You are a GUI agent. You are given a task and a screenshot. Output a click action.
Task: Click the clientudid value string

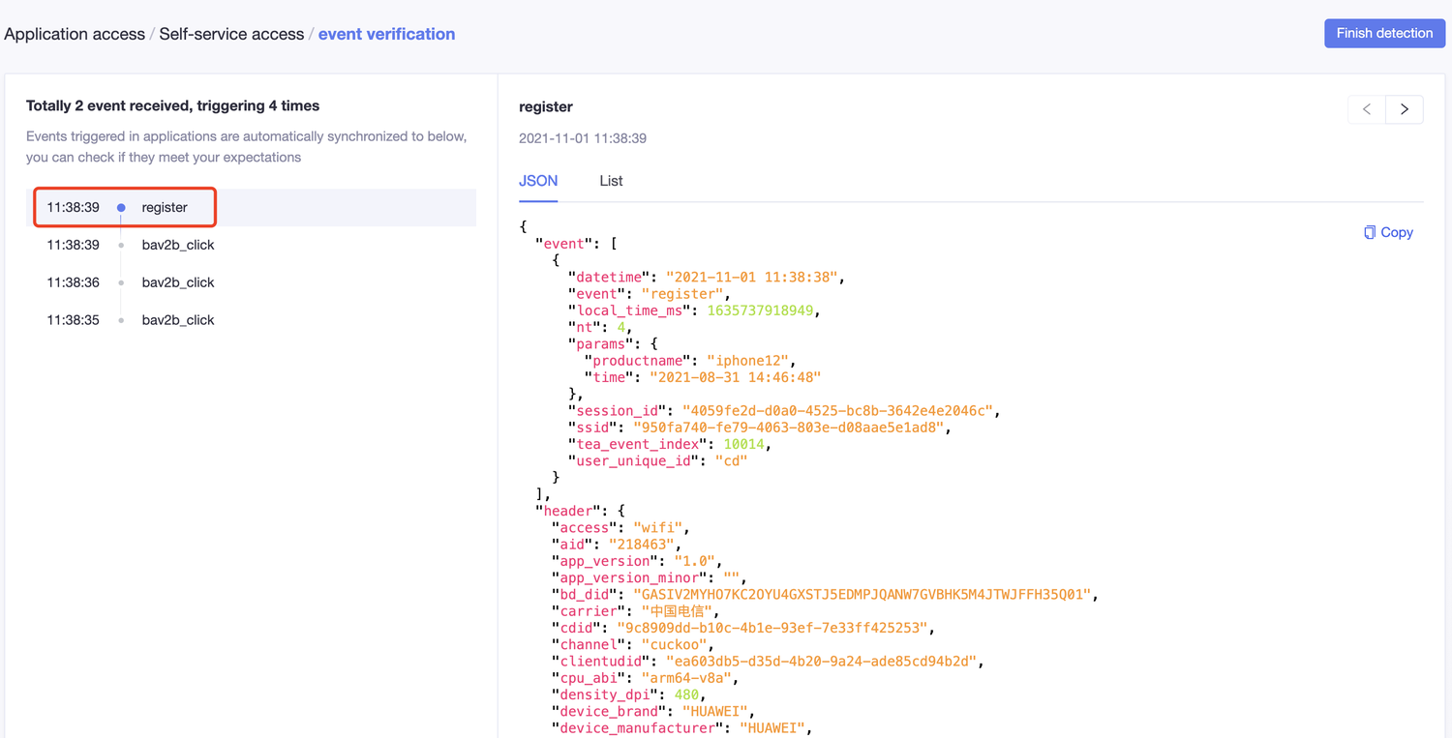point(821,662)
